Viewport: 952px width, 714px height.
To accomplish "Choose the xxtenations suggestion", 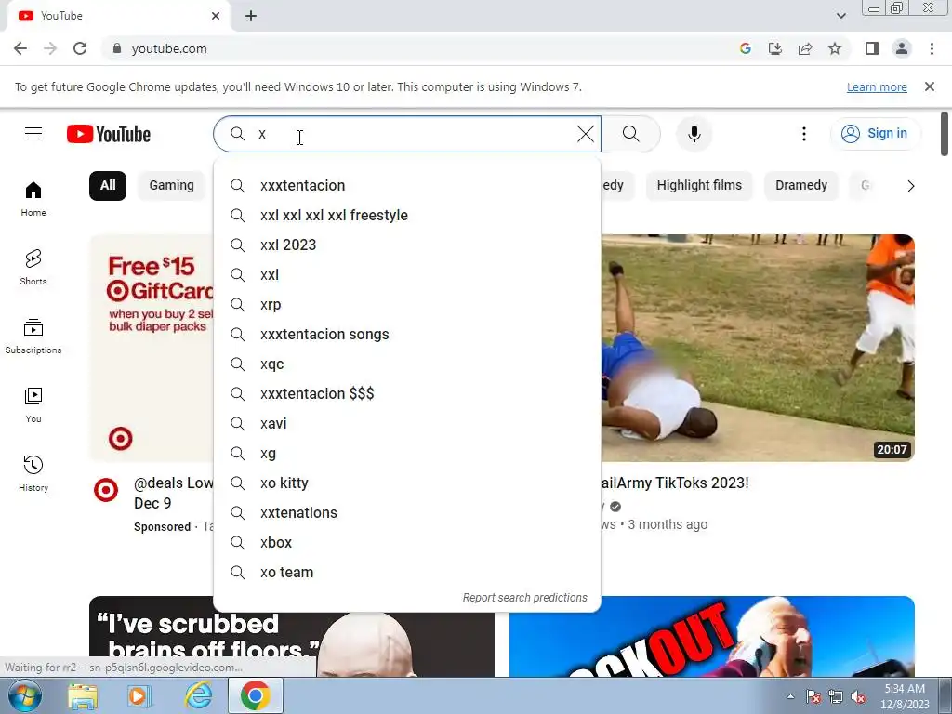I will pyautogui.click(x=407, y=512).
